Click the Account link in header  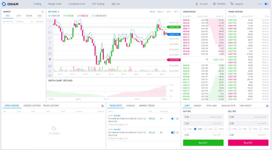tap(202, 4)
